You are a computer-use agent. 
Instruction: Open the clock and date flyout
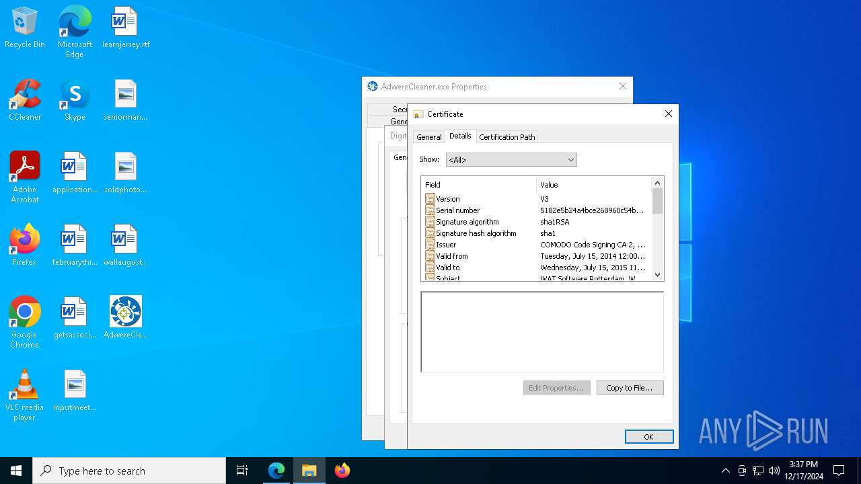coord(804,471)
